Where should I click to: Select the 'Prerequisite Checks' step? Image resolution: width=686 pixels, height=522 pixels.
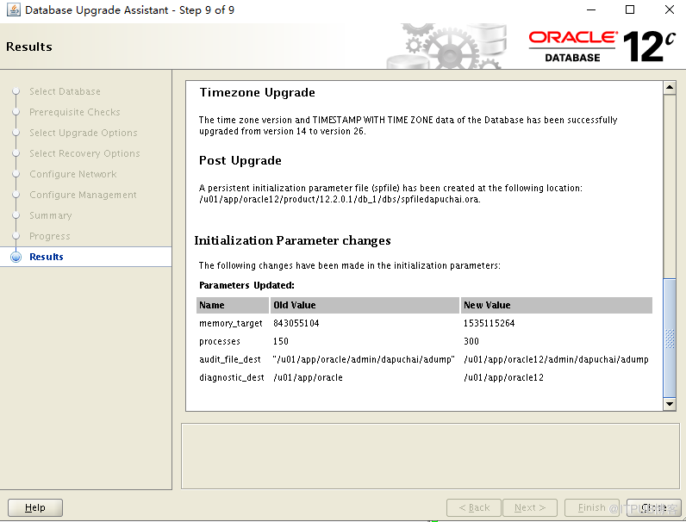tap(74, 112)
